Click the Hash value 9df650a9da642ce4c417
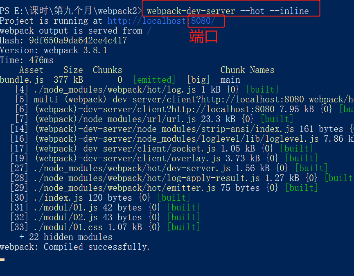The image size is (354, 276). tap(78, 41)
